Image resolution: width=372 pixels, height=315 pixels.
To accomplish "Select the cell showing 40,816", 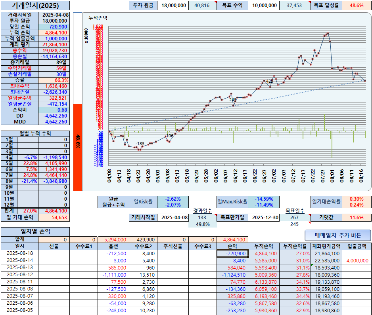I will pos(202,6).
